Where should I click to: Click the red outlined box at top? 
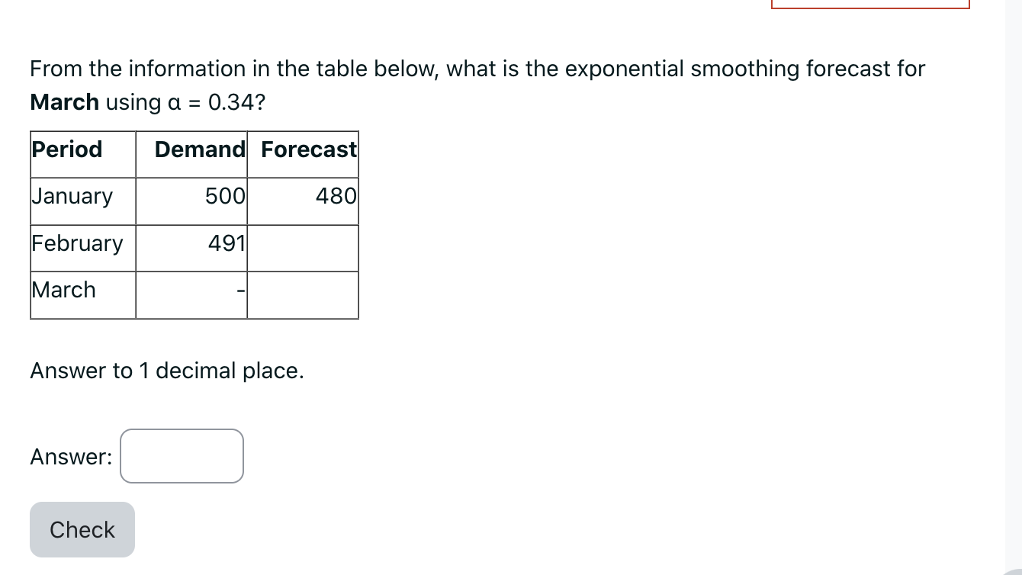click(870, 4)
